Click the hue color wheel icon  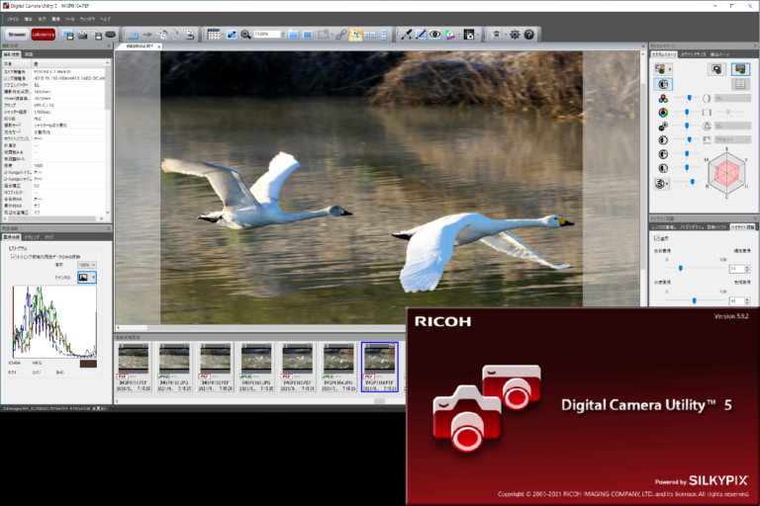[663, 113]
